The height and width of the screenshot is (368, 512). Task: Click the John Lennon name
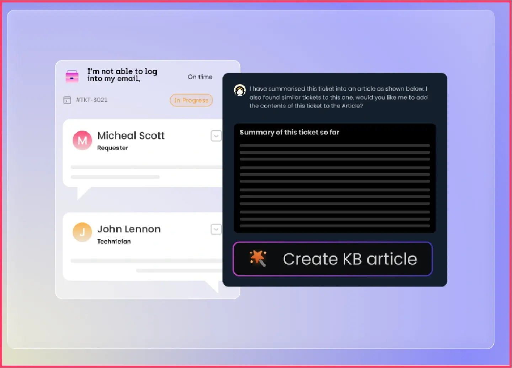[x=129, y=229]
